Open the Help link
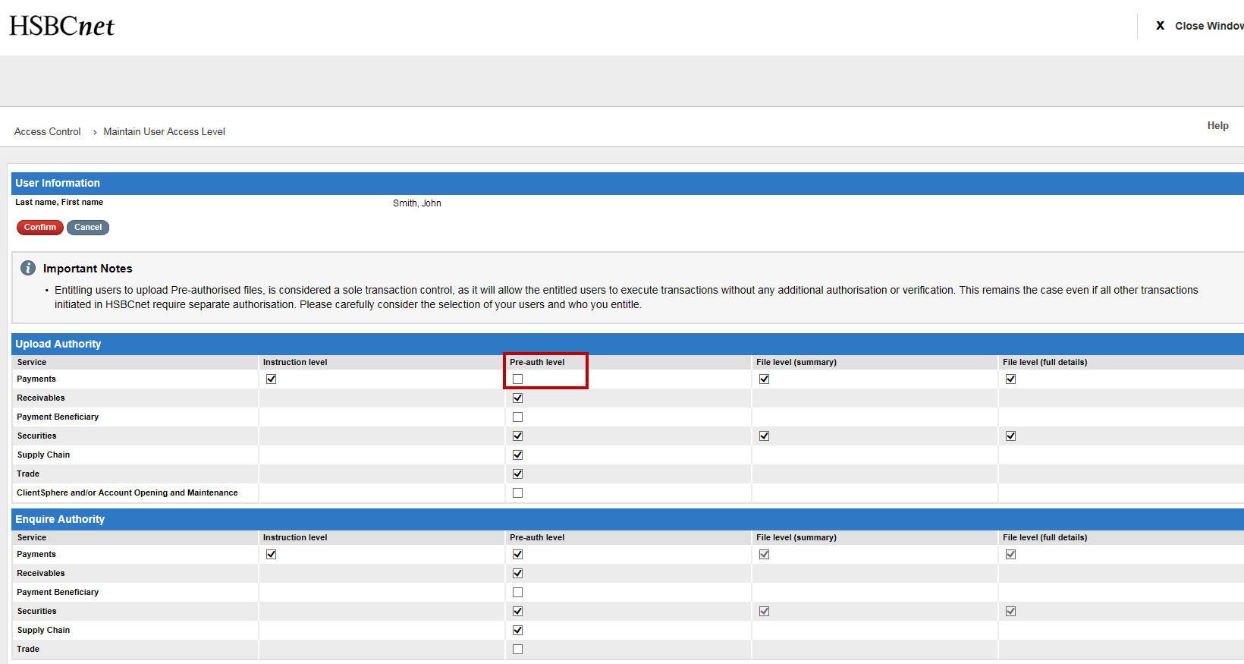This screenshot has width=1244, height=664. point(1217,126)
